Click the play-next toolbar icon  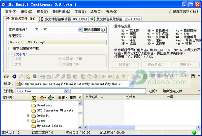[x=110, y=77]
